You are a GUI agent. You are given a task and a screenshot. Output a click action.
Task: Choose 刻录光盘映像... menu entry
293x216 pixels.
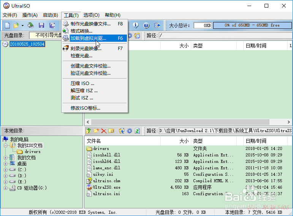95,49
